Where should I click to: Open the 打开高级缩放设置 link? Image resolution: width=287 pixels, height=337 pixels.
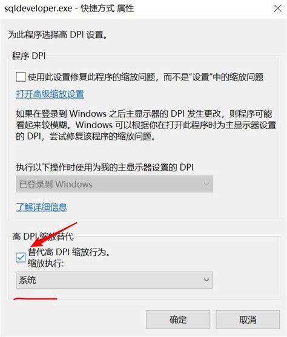point(50,94)
